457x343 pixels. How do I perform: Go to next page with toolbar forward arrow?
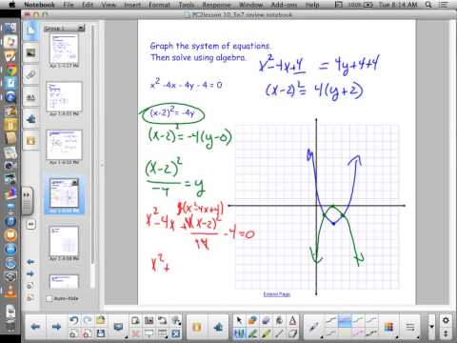click(x=56, y=327)
